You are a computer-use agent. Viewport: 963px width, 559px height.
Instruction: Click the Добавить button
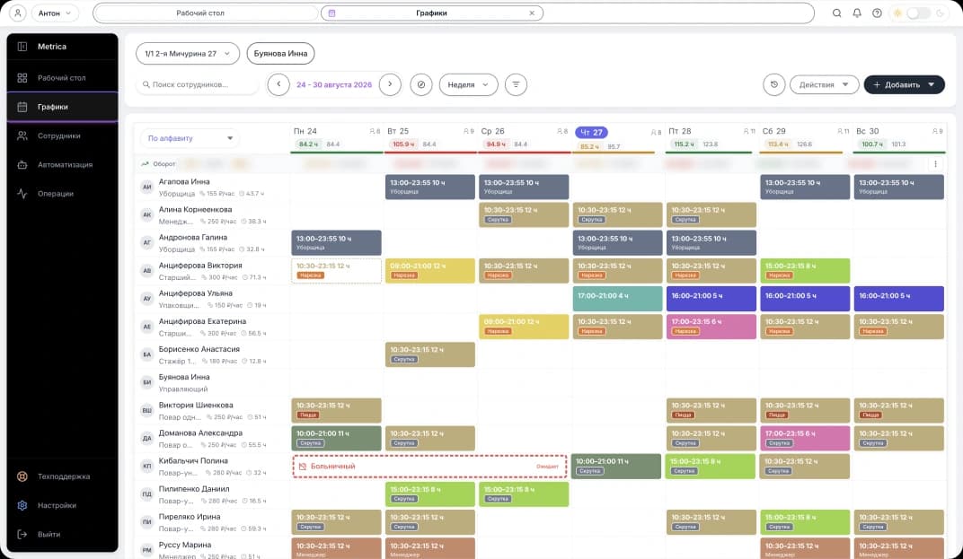(x=904, y=84)
